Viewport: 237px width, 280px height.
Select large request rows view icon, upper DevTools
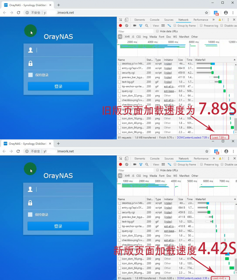[163, 25]
